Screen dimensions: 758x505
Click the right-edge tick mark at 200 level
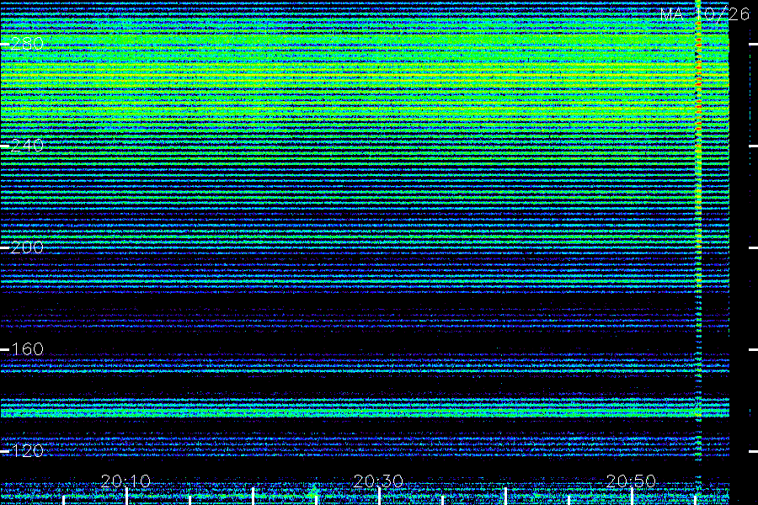753,248
